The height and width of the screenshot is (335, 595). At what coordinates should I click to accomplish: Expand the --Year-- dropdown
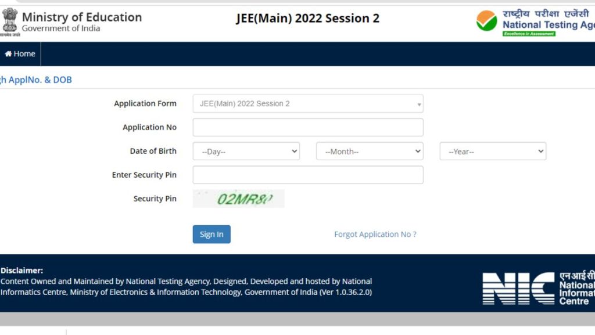[492, 151]
